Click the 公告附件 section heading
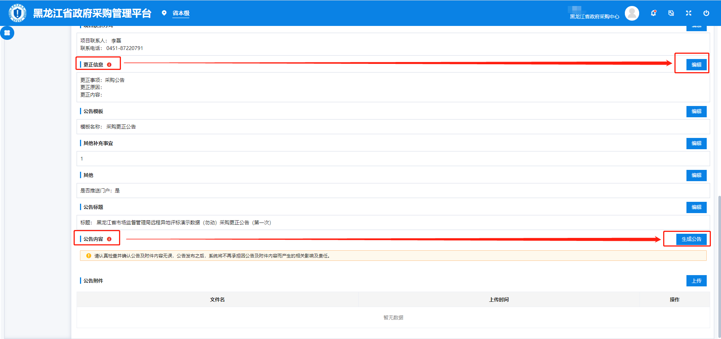 tap(93, 281)
